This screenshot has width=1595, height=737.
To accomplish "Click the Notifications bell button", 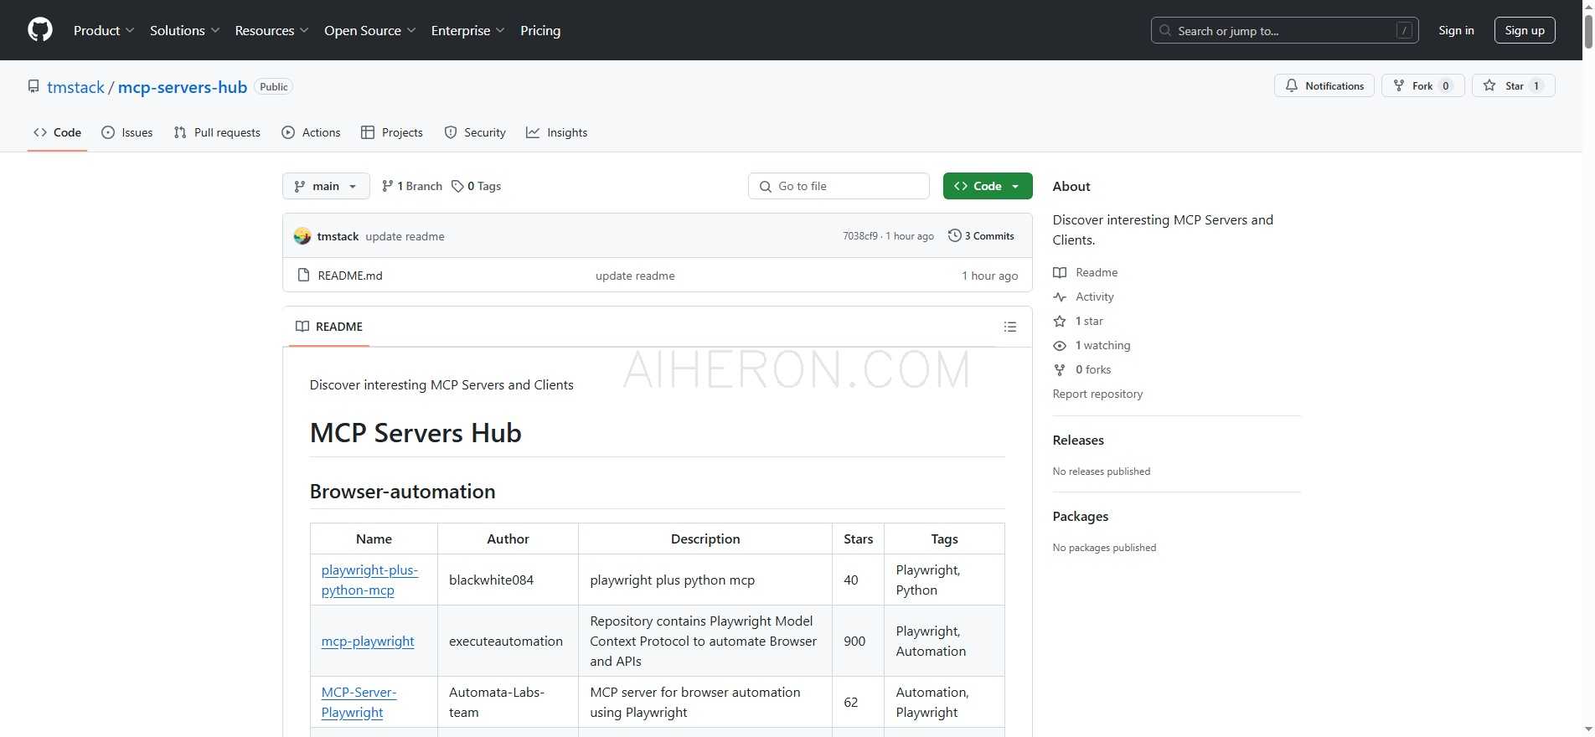I will click(x=1324, y=85).
